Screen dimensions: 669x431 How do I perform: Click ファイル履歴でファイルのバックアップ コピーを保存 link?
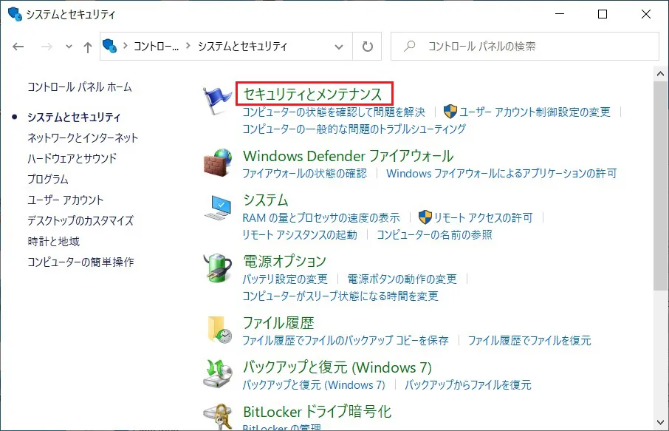coord(346,341)
